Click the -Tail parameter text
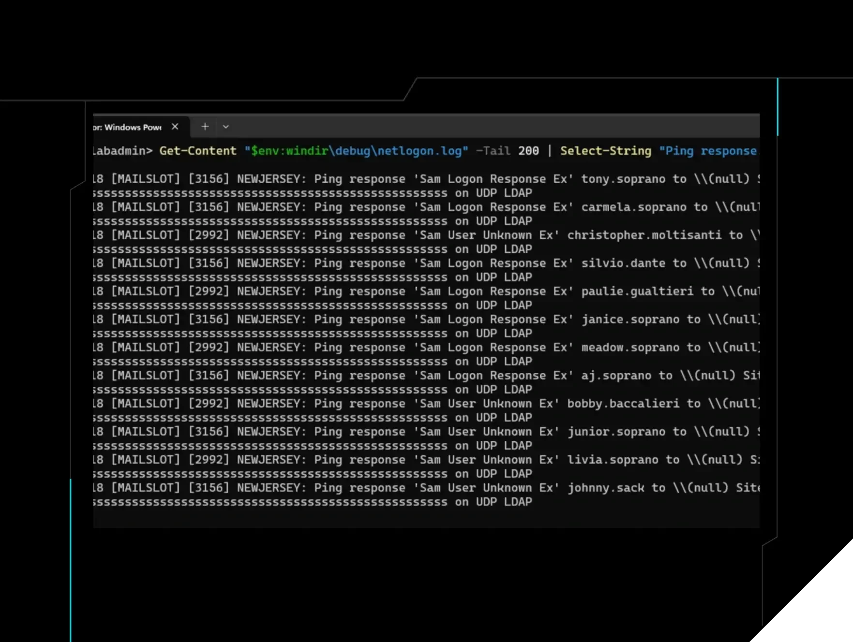This screenshot has height=642, width=853. (493, 151)
